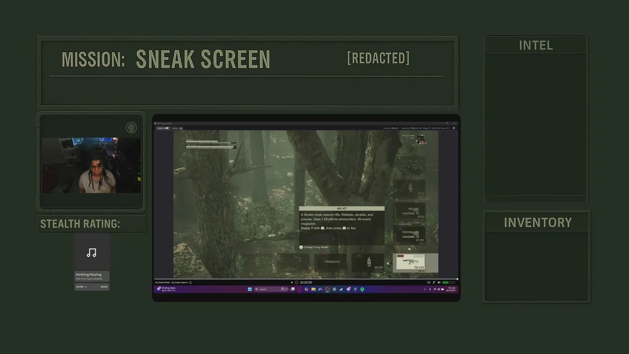Click the taskbar Search box
Viewport: 629px width, 354px height.
click(271, 289)
